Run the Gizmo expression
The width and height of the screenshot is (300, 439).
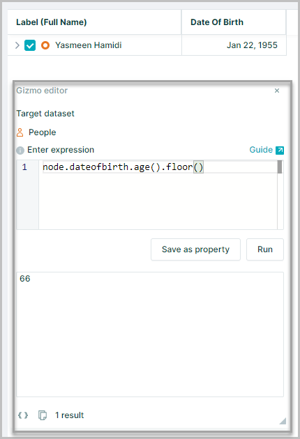coord(265,249)
